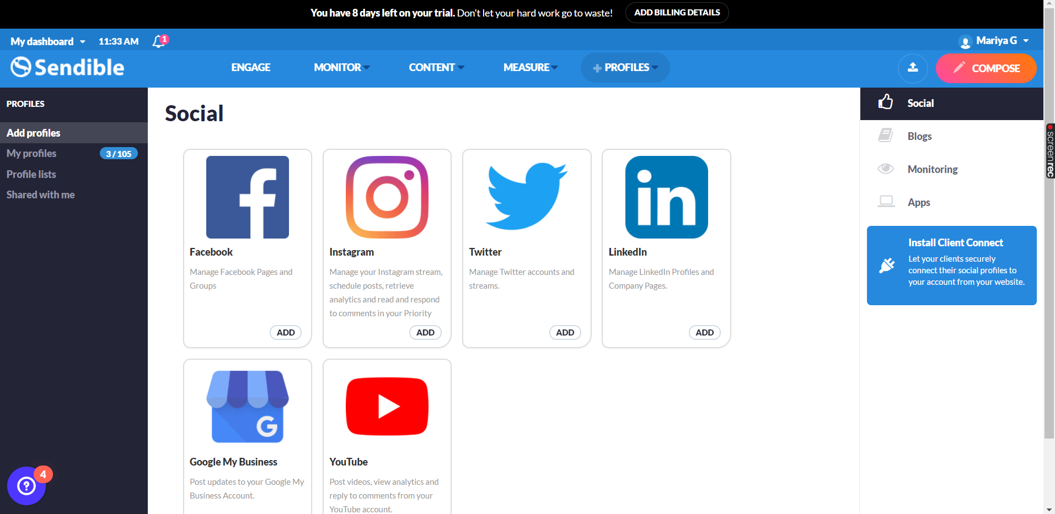Click the Sendible logo
Image resolution: width=1055 pixels, height=514 pixels.
pyautogui.click(x=67, y=67)
